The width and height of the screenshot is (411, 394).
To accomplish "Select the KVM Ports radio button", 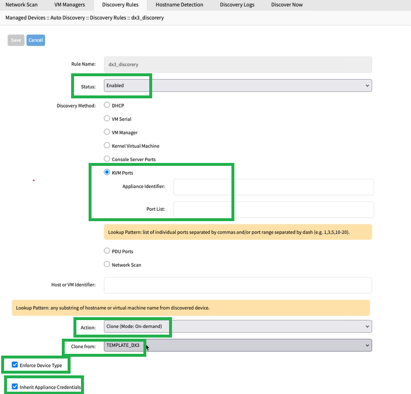I will click(107, 172).
